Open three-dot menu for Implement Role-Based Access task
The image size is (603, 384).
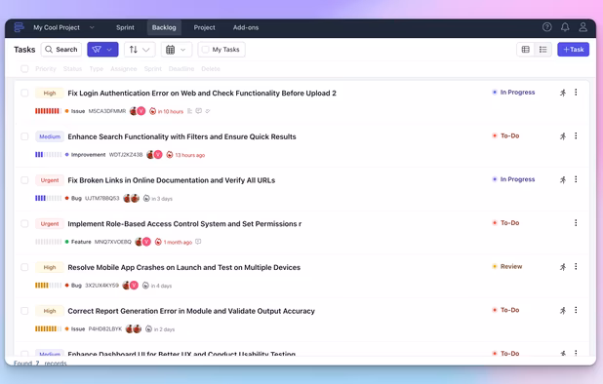(x=576, y=223)
